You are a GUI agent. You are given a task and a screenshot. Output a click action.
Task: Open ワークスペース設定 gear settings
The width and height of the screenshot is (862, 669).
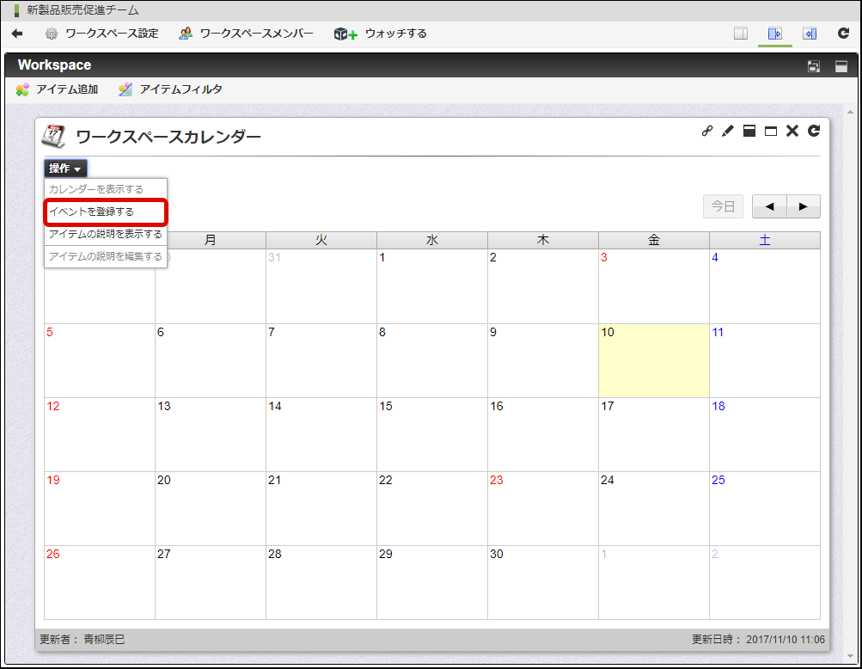pyautogui.click(x=101, y=34)
